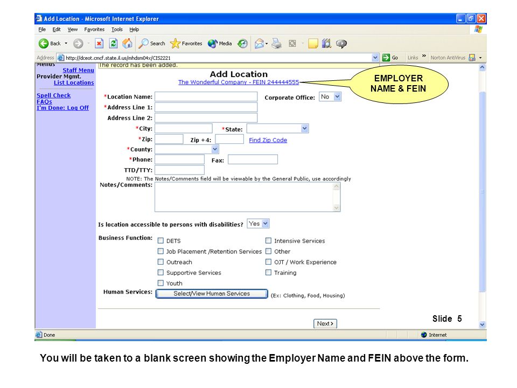Click the Notes/Comments scroll down arrow

click(336, 208)
